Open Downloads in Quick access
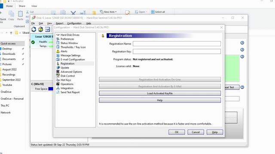Viewport: 275px width, 154px height. [x=9, y=54]
